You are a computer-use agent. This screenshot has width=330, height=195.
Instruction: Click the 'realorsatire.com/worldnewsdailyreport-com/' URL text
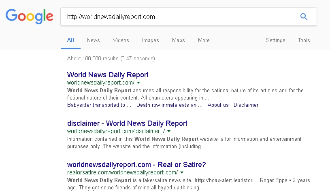(123, 172)
